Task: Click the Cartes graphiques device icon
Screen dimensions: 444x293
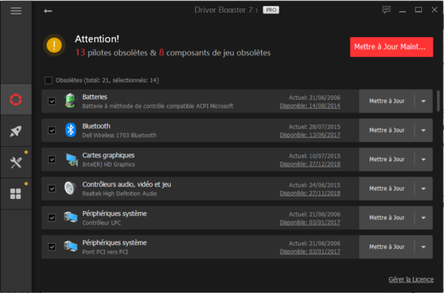Action: point(71,160)
